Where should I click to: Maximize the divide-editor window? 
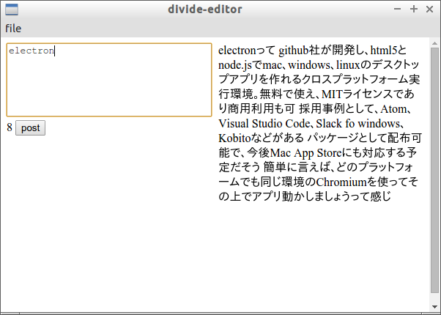click(x=414, y=9)
